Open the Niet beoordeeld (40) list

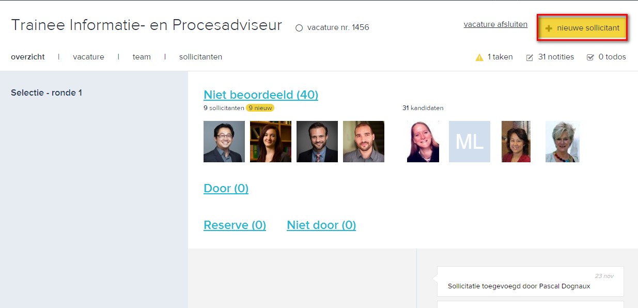[261, 95]
